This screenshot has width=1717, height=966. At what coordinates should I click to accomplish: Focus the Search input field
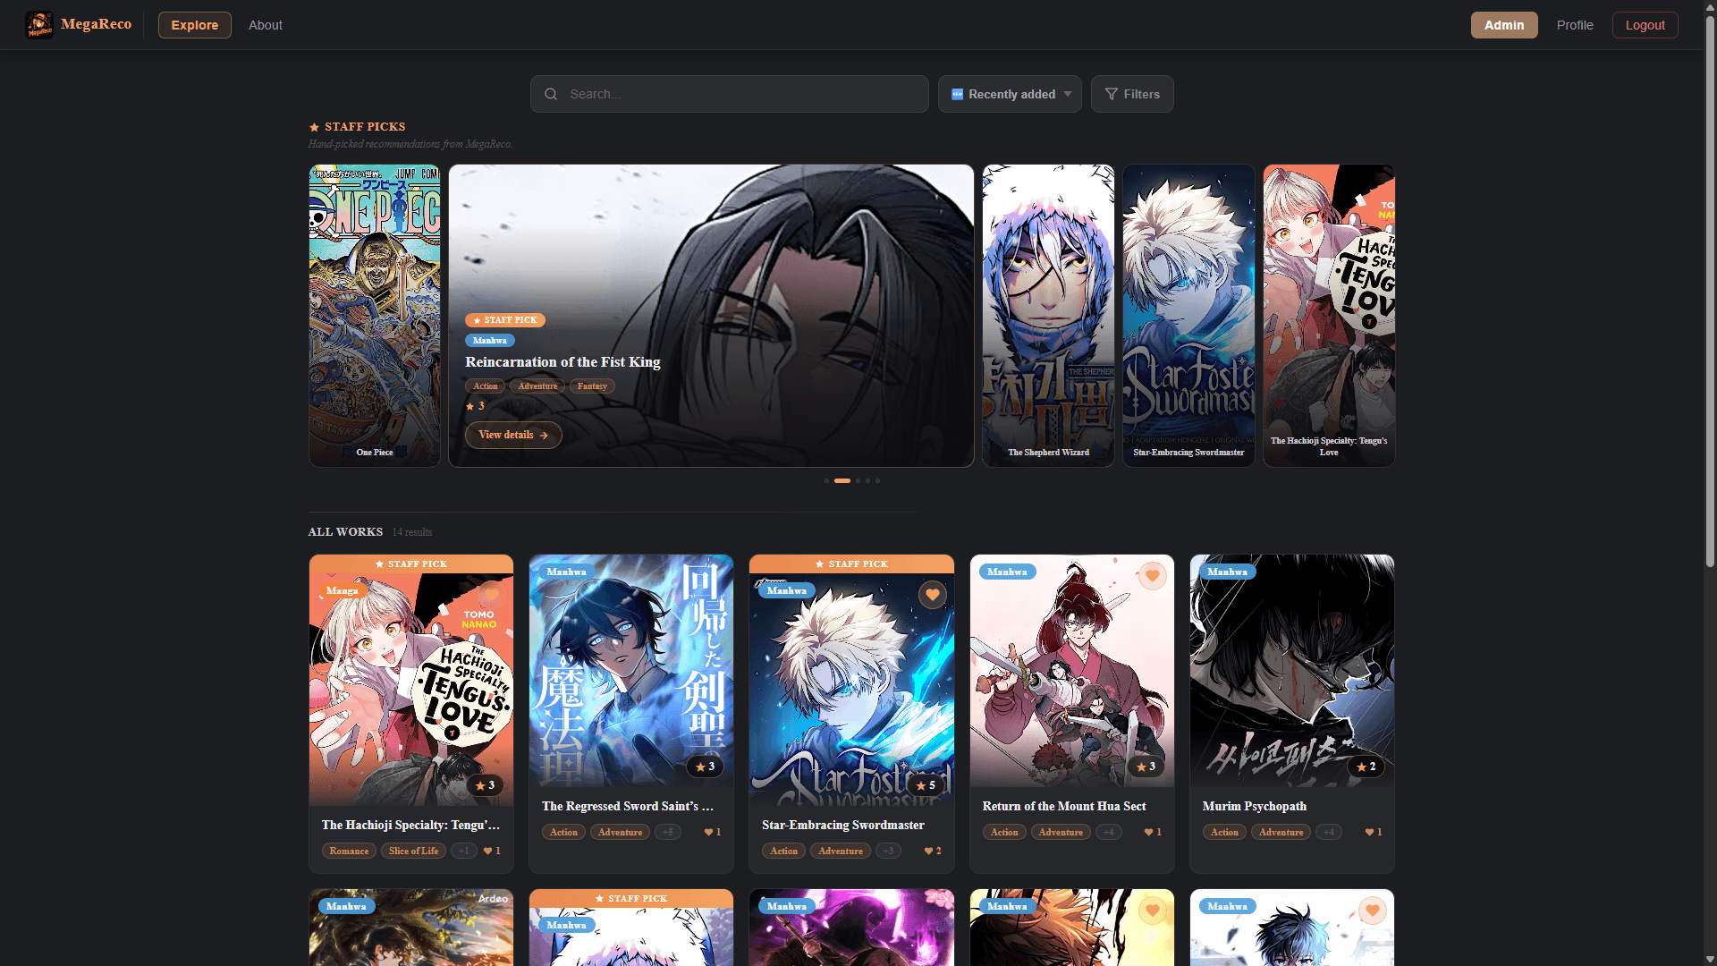coord(730,94)
